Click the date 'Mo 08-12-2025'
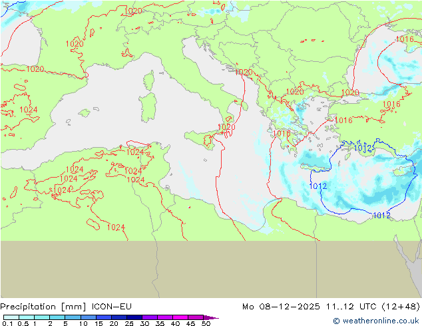This screenshot has width=422, height=326. [281, 307]
